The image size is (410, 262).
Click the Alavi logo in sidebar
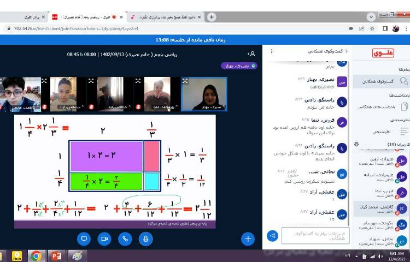coord(383,53)
